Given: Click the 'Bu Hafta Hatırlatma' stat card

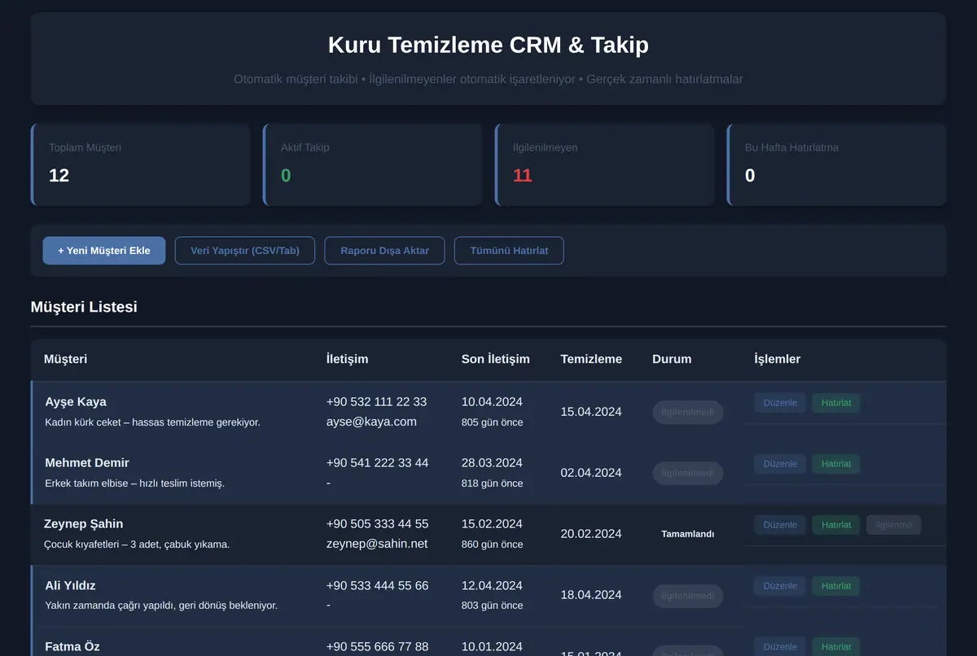Looking at the screenshot, I should pyautogui.click(x=836, y=164).
